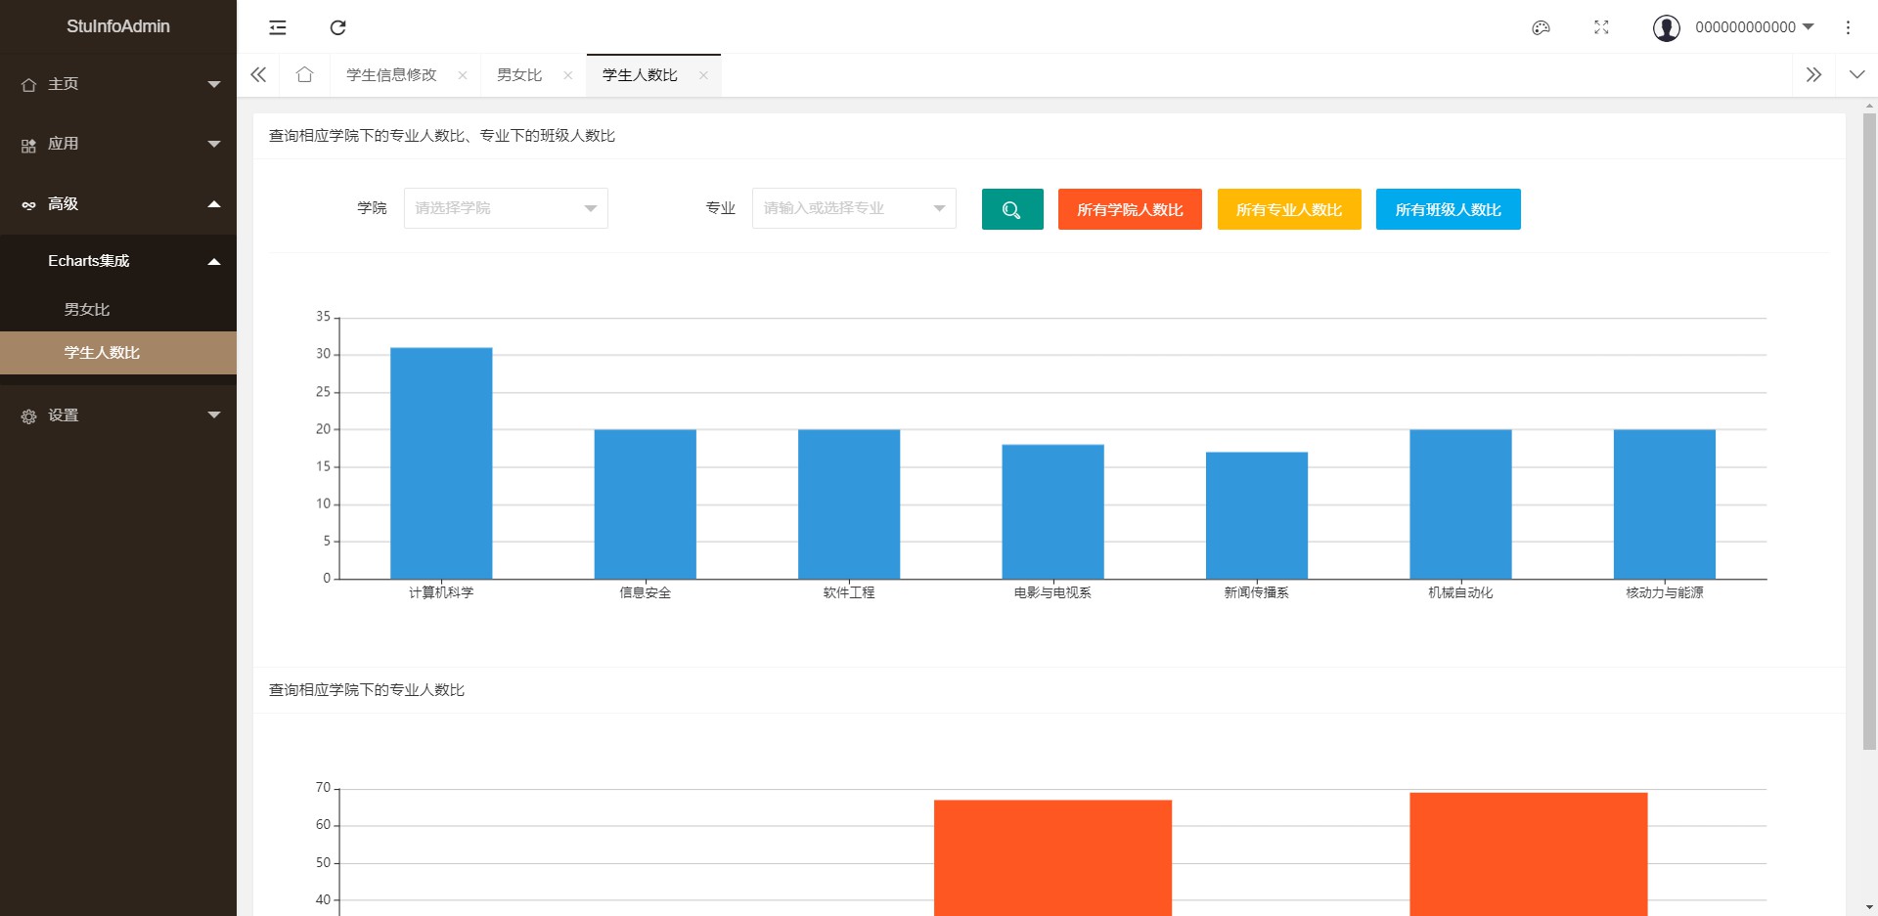This screenshot has height=916, width=1878.
Task: Click the scrollbar down arrow
Action: pos(1869,907)
